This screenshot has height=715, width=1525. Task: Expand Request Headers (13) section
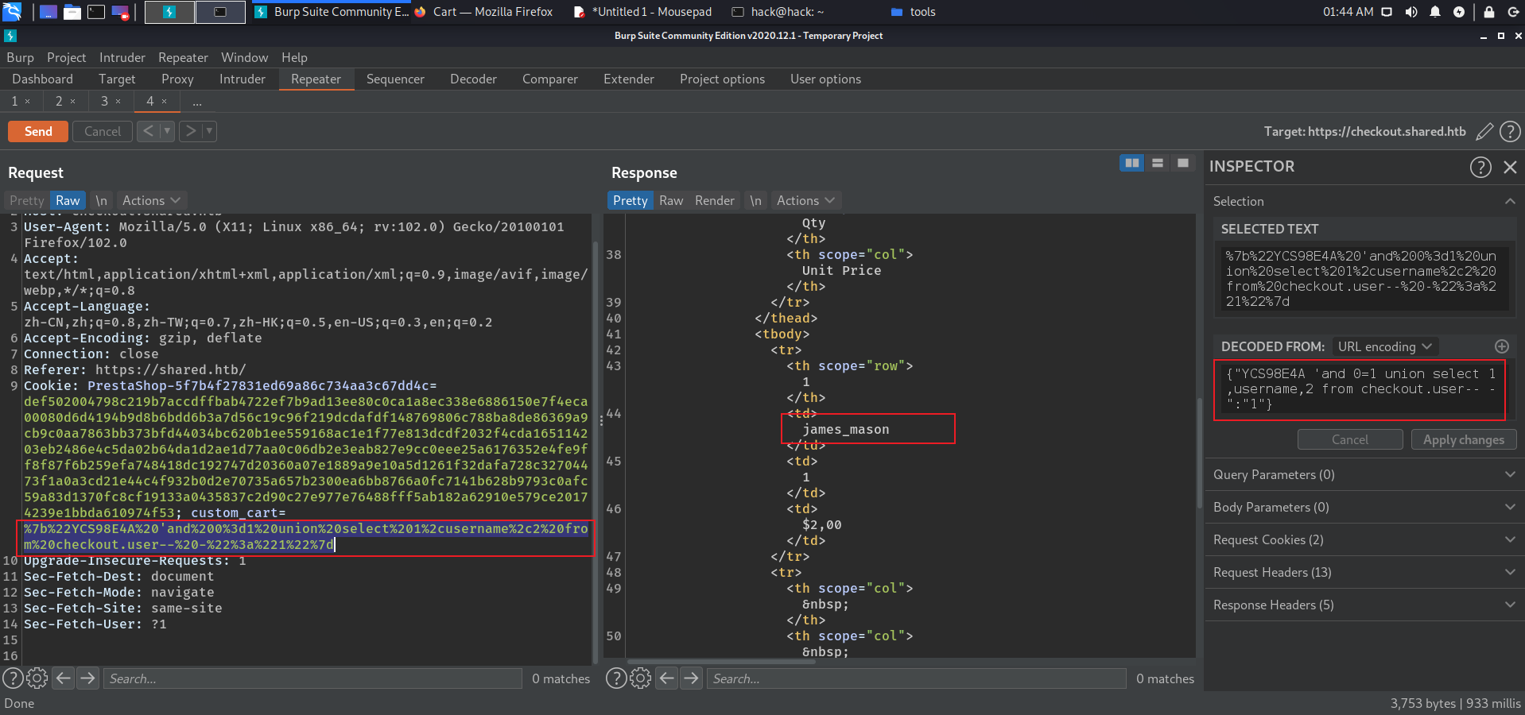pyautogui.click(x=1363, y=572)
